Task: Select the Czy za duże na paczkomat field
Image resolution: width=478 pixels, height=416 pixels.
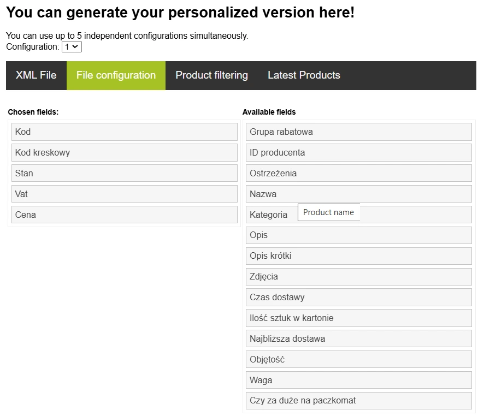Action: pos(359,401)
